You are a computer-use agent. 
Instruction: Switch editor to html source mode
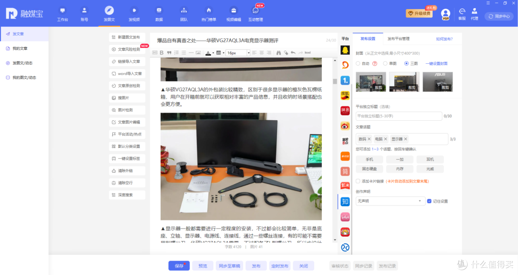pos(307,53)
